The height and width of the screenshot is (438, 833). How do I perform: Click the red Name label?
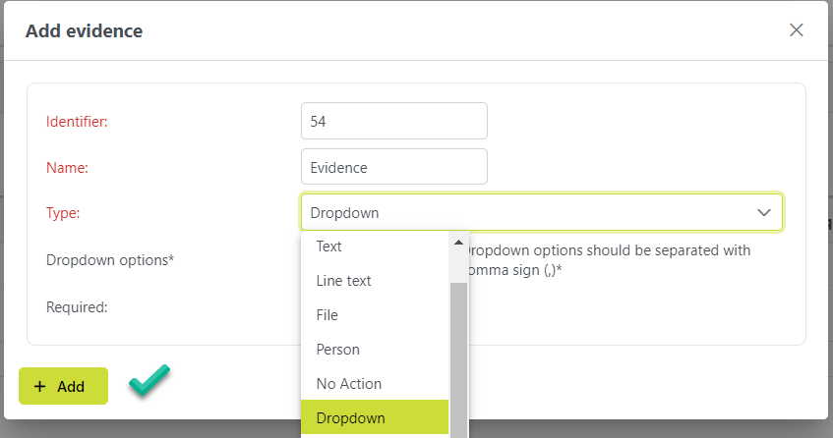click(x=67, y=168)
